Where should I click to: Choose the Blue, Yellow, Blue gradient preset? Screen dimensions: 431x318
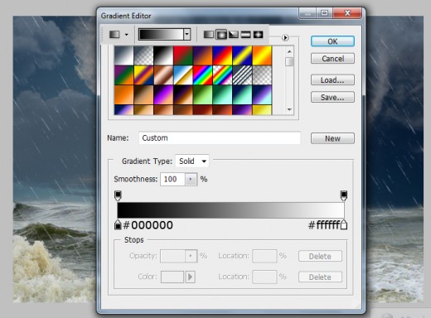point(242,55)
